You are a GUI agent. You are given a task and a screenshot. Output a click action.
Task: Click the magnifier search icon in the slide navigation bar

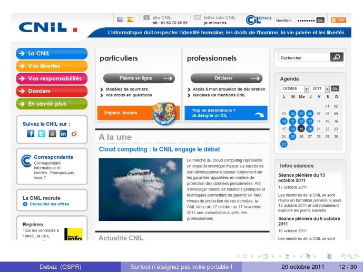[x=350, y=256]
